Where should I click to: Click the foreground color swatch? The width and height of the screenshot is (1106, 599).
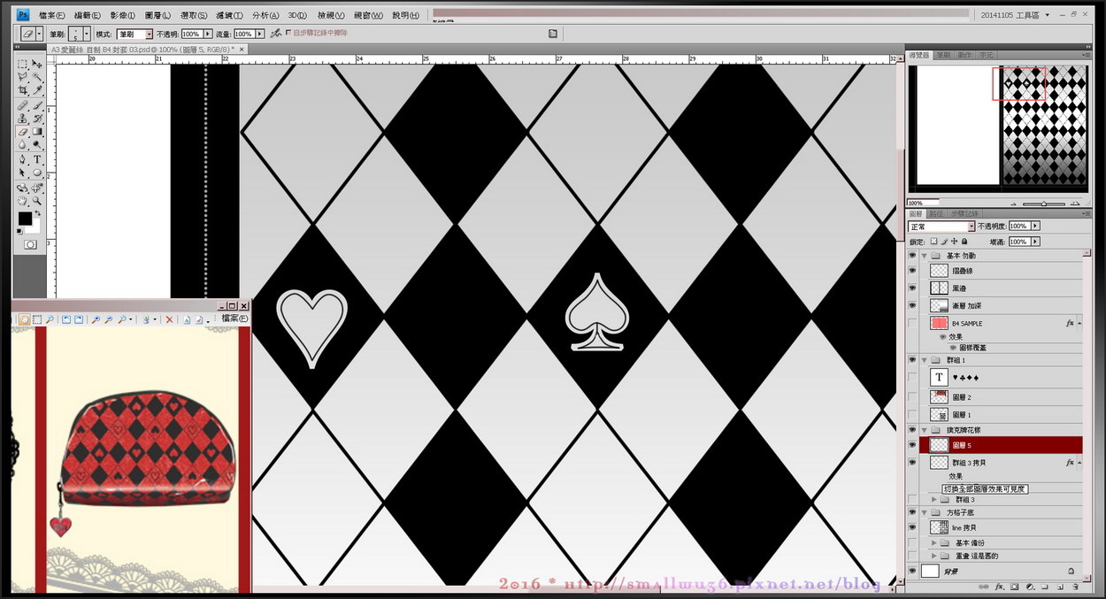pyautogui.click(x=25, y=219)
